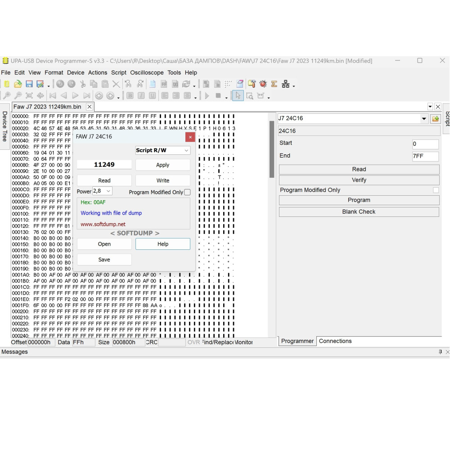The height and width of the screenshot is (450, 450).
Task: Click the network tree icon
Action: [286, 84]
